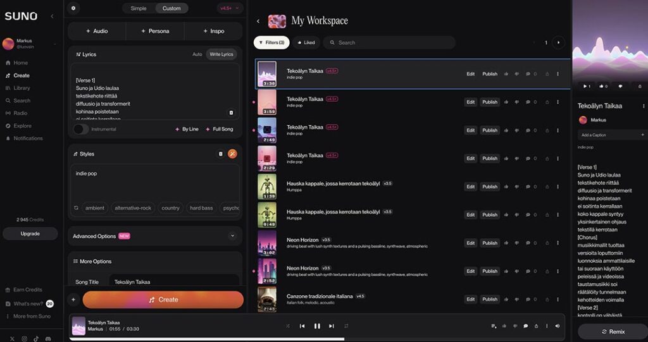Click the orange Create button

click(x=163, y=300)
